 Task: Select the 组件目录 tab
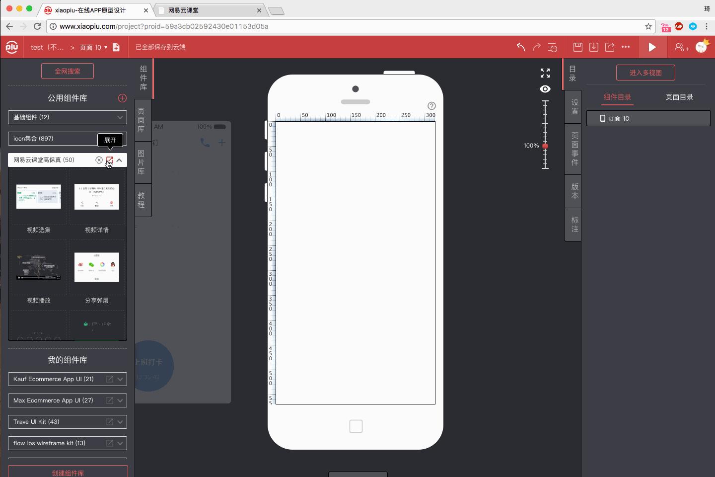pos(617,97)
